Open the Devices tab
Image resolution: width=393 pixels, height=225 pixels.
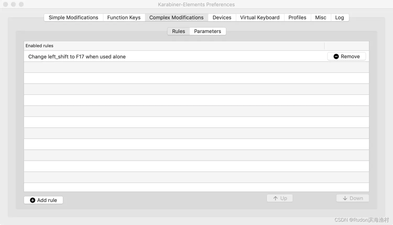tap(222, 18)
